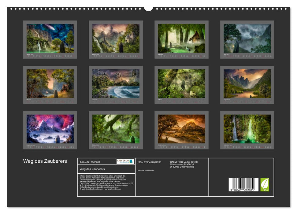Screen dimensions: 297x214
Task: Click the large "Weg des Zauberers" title
Action: tap(45, 161)
